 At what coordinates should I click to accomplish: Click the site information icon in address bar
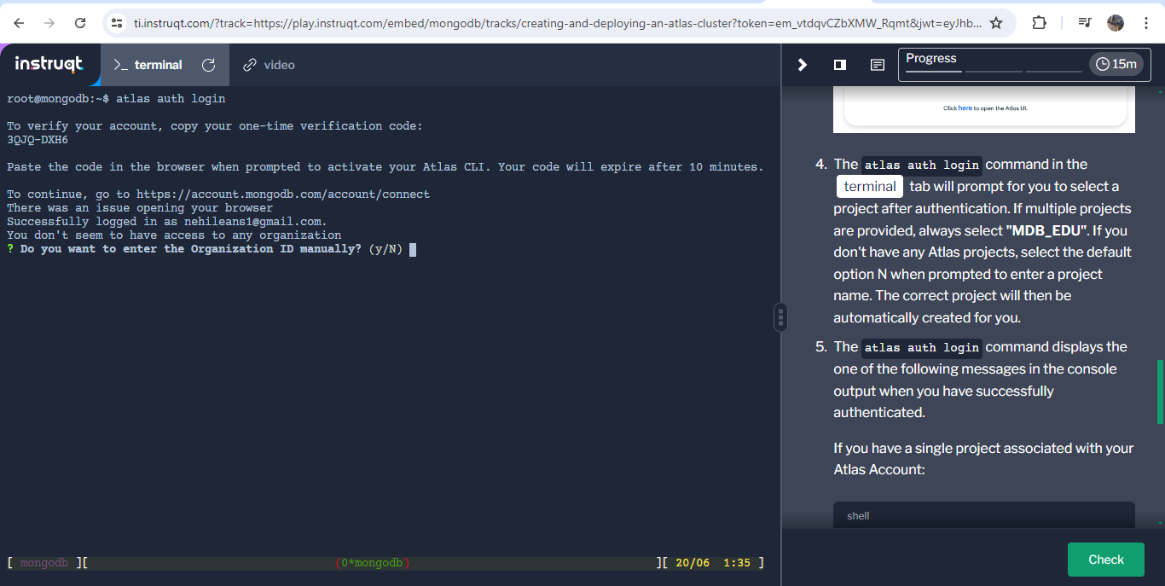118,23
